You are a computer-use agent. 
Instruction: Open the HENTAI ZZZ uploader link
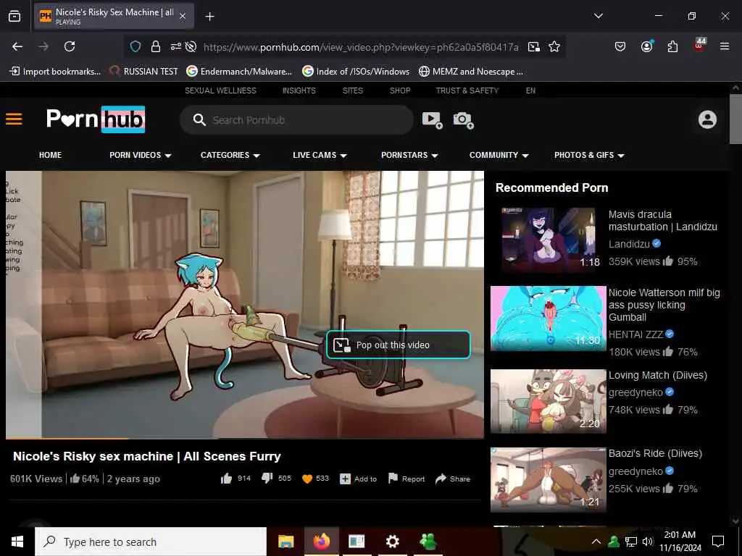[x=635, y=334]
